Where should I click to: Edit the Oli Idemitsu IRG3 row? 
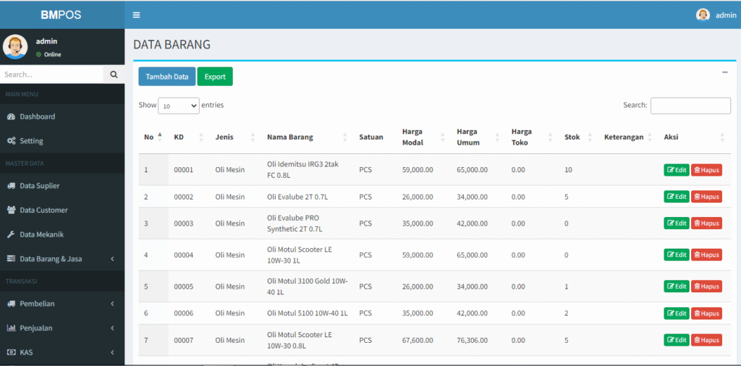tap(677, 170)
